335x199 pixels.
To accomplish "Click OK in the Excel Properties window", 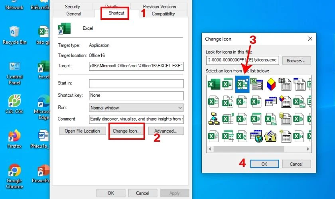I will pyautogui.click(x=111, y=193).
